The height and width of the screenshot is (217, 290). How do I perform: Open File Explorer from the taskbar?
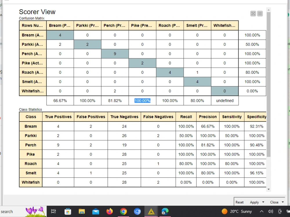click(81, 211)
